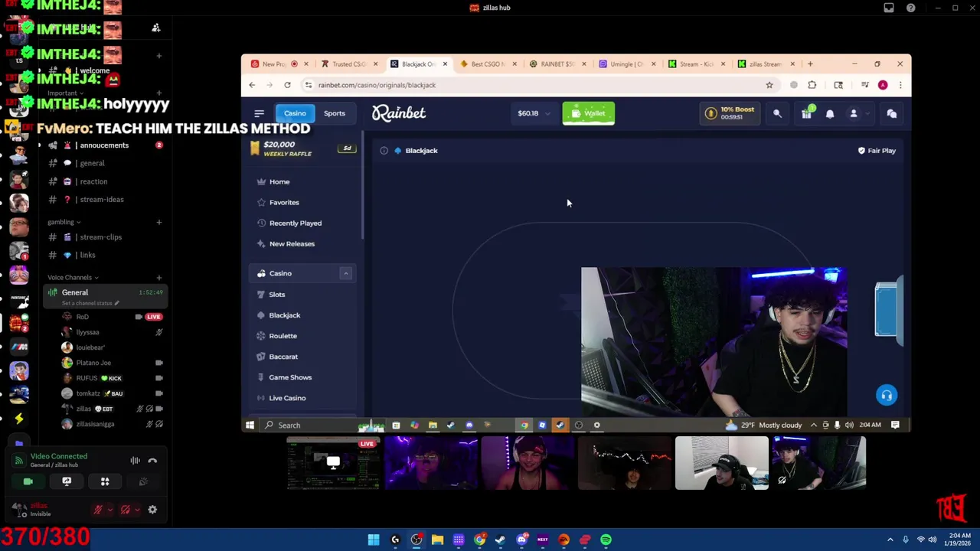Viewport: 980px width, 551px height.
Task: Open Favorites in the sidebar
Action: pyautogui.click(x=284, y=203)
